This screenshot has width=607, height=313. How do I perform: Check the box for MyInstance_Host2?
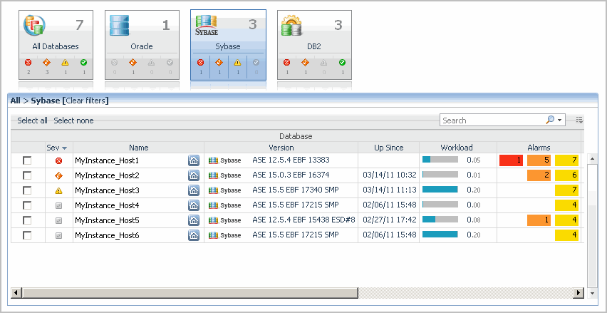pos(27,175)
